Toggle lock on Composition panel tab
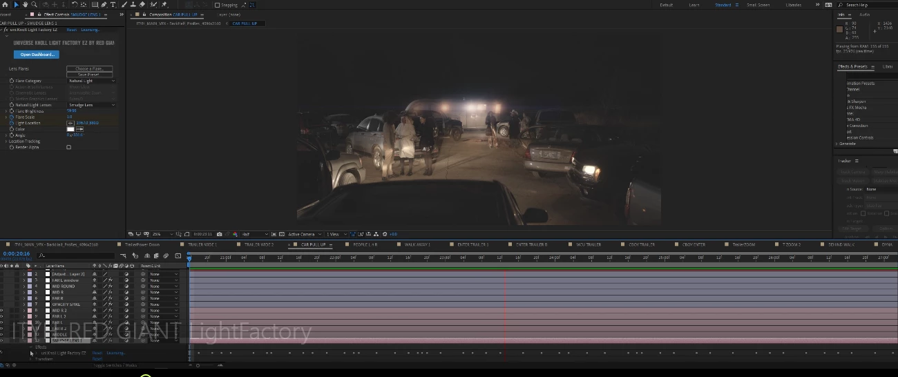This screenshot has width=898, height=377. click(x=144, y=14)
